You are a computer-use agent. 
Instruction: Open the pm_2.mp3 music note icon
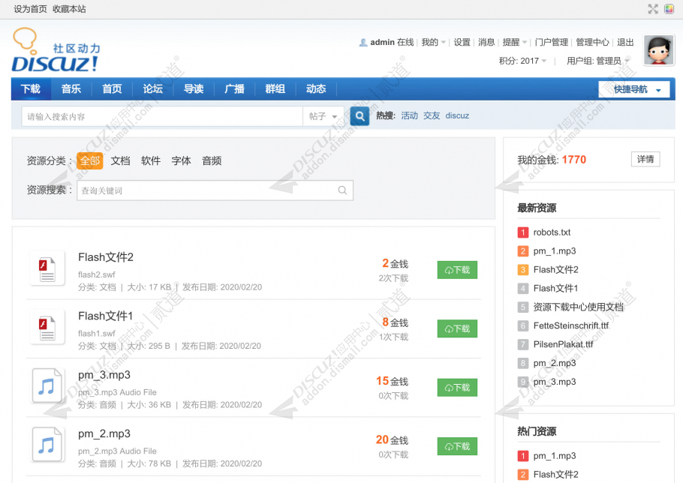click(x=47, y=445)
